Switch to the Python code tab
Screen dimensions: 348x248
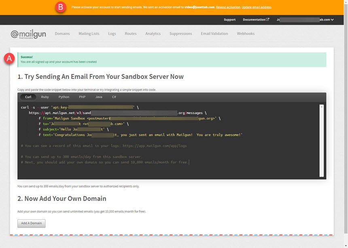pyautogui.click(x=64, y=97)
